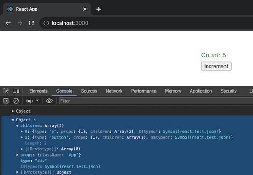
Task: Close the React App browser tab
Action: (x=85, y=9)
